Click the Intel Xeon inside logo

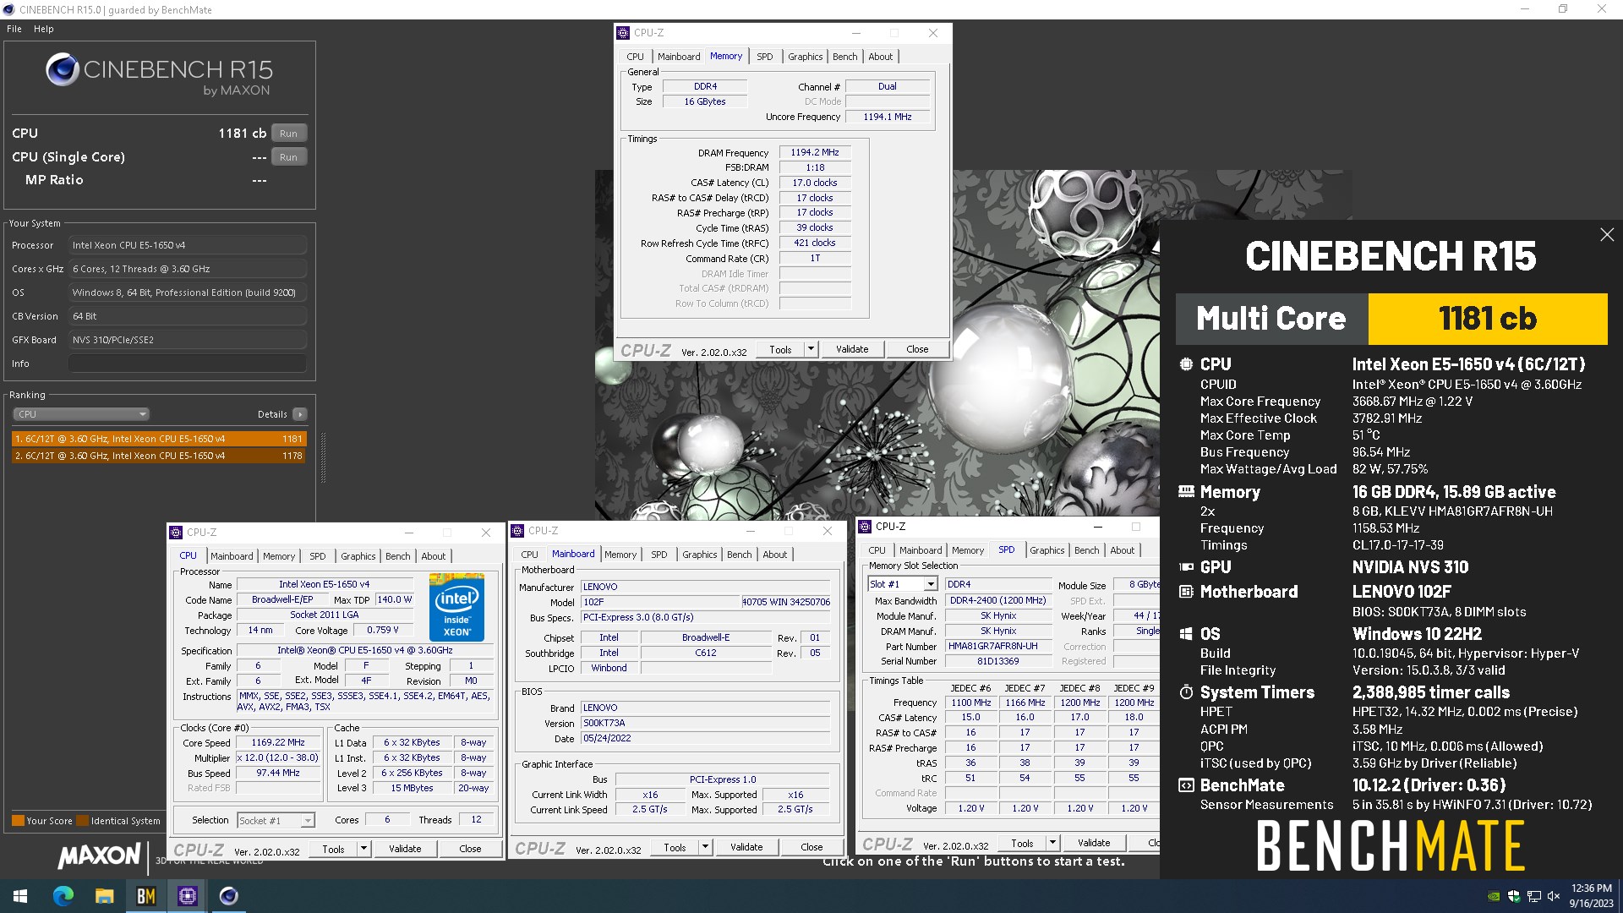click(x=456, y=607)
